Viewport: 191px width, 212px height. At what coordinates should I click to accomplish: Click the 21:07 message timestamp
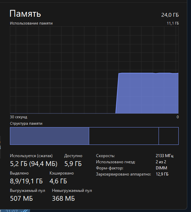tap(12, 211)
